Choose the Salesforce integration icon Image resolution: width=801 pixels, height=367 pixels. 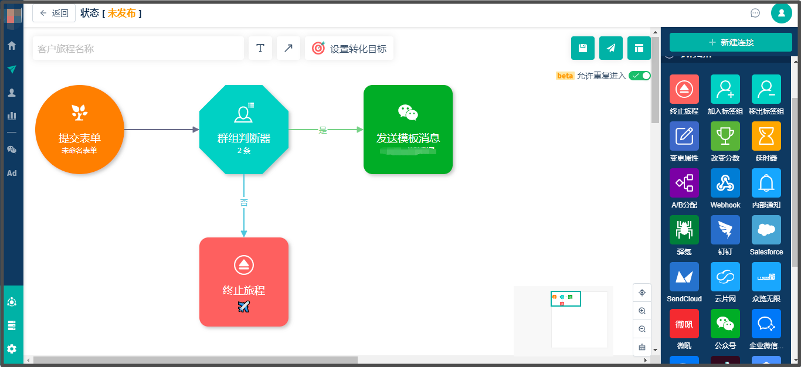pos(766,230)
